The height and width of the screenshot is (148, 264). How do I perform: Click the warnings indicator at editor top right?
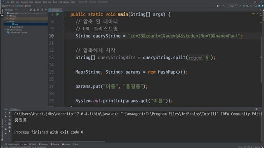click(253, 14)
